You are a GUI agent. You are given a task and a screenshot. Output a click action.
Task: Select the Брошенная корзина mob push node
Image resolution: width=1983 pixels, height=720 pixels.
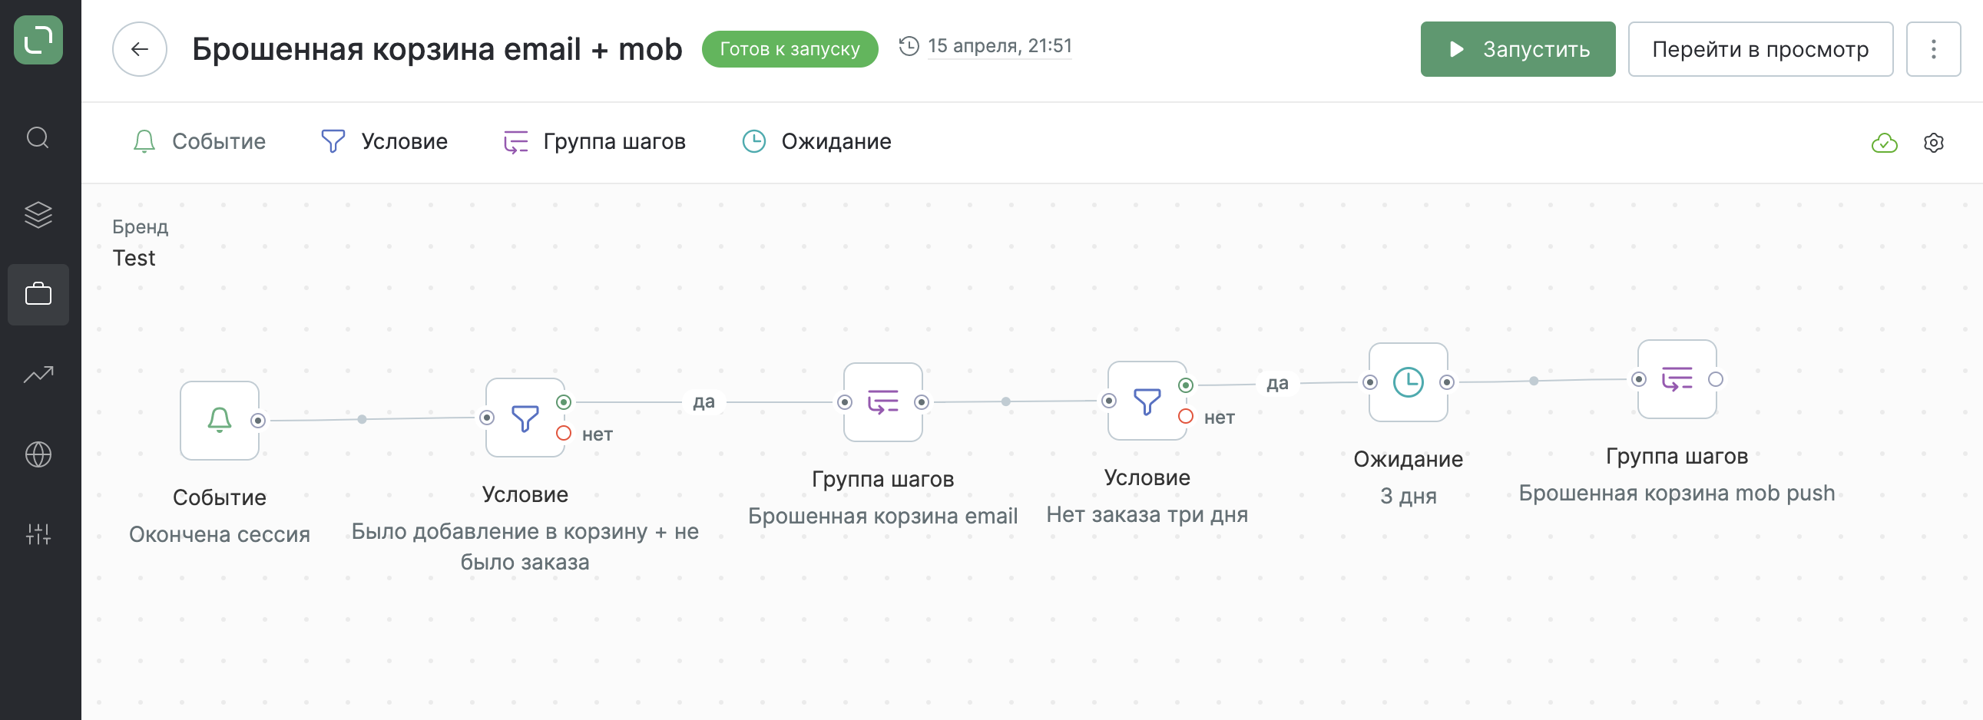point(1677,379)
